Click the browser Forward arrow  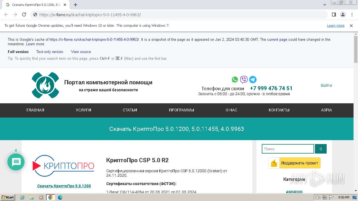[15, 15]
